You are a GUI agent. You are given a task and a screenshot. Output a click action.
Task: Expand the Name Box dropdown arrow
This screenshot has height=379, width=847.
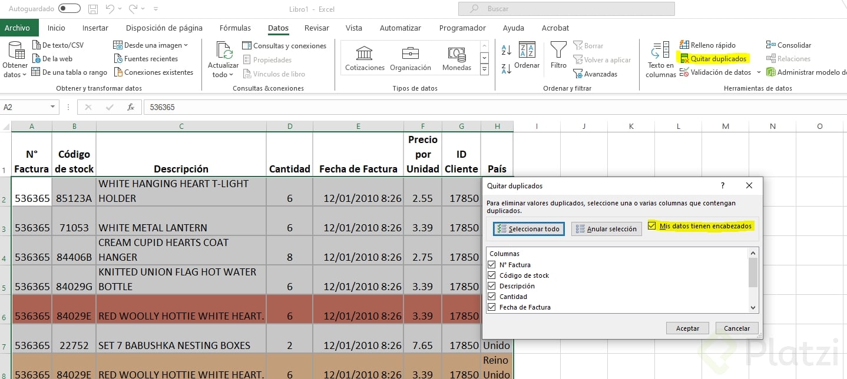(53, 107)
